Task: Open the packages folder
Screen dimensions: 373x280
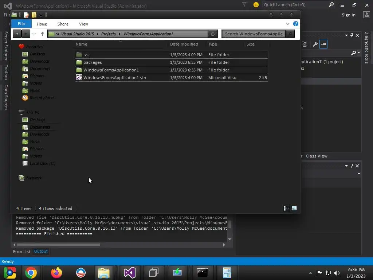Action: (172, 62)
